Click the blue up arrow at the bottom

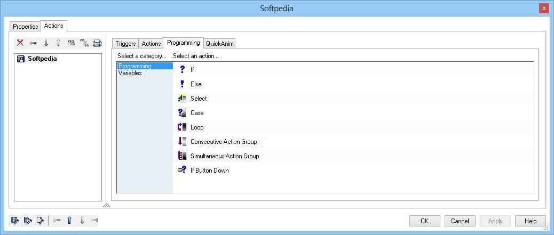69,221
